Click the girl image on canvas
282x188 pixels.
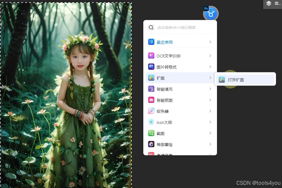66,95
